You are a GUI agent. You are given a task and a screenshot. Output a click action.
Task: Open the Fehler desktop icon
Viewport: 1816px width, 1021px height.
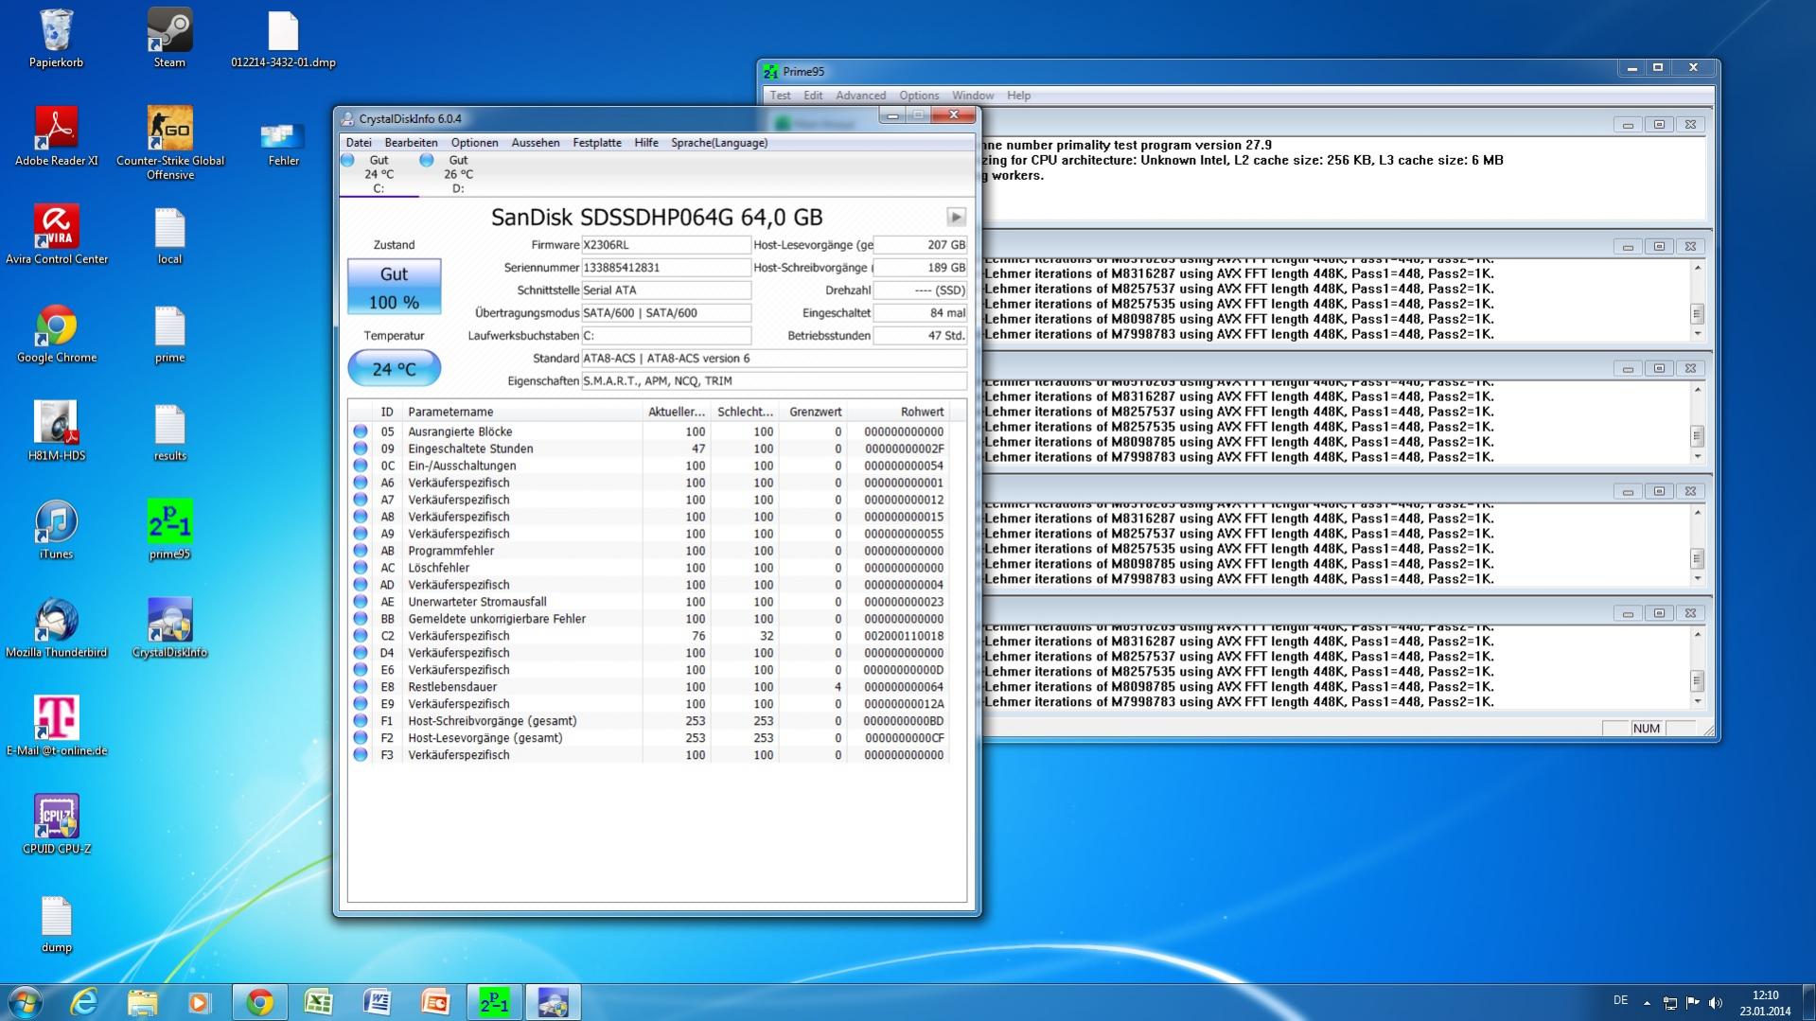pyautogui.click(x=283, y=142)
